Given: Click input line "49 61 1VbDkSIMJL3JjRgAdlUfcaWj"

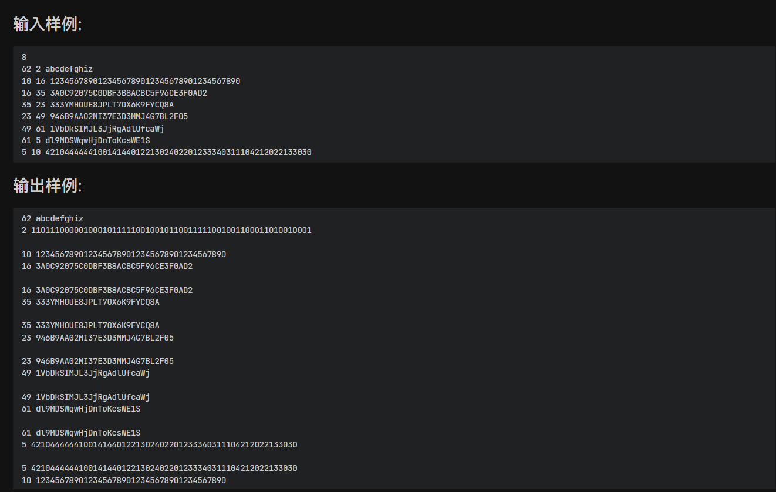Looking at the screenshot, I should pyautogui.click(x=93, y=129).
